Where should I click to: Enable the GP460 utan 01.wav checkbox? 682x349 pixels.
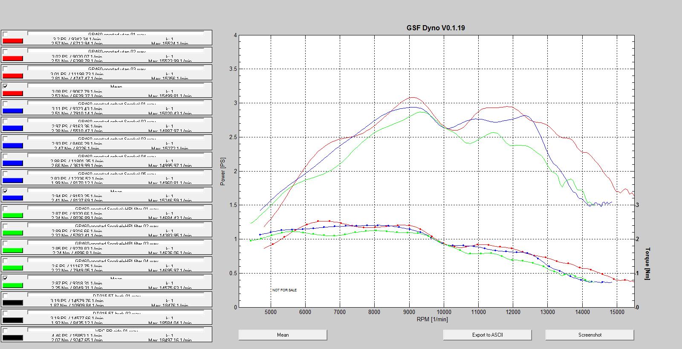(x=5, y=34)
